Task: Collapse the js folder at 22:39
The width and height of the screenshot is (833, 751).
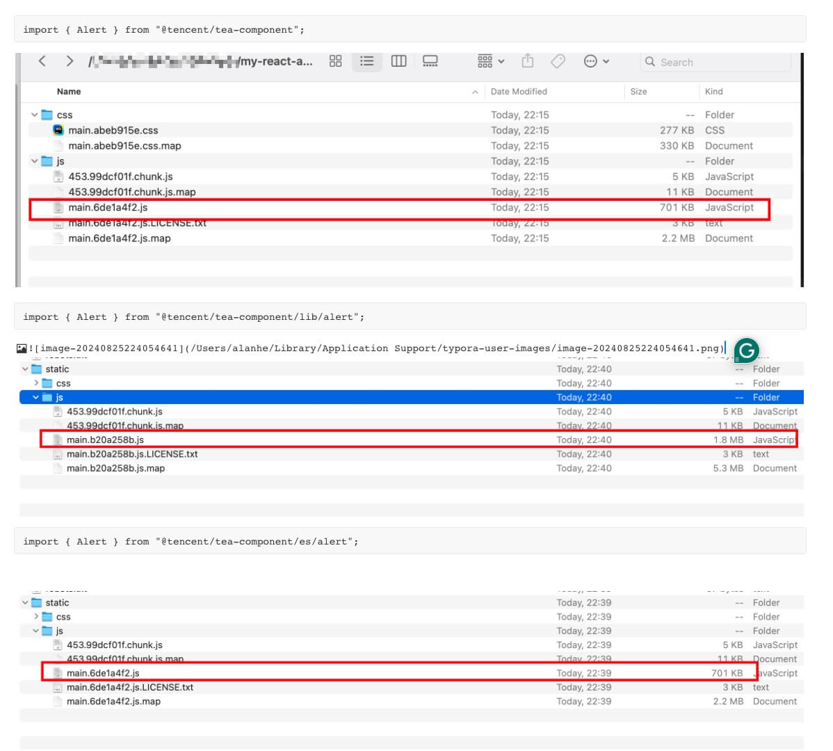Action: pos(35,631)
